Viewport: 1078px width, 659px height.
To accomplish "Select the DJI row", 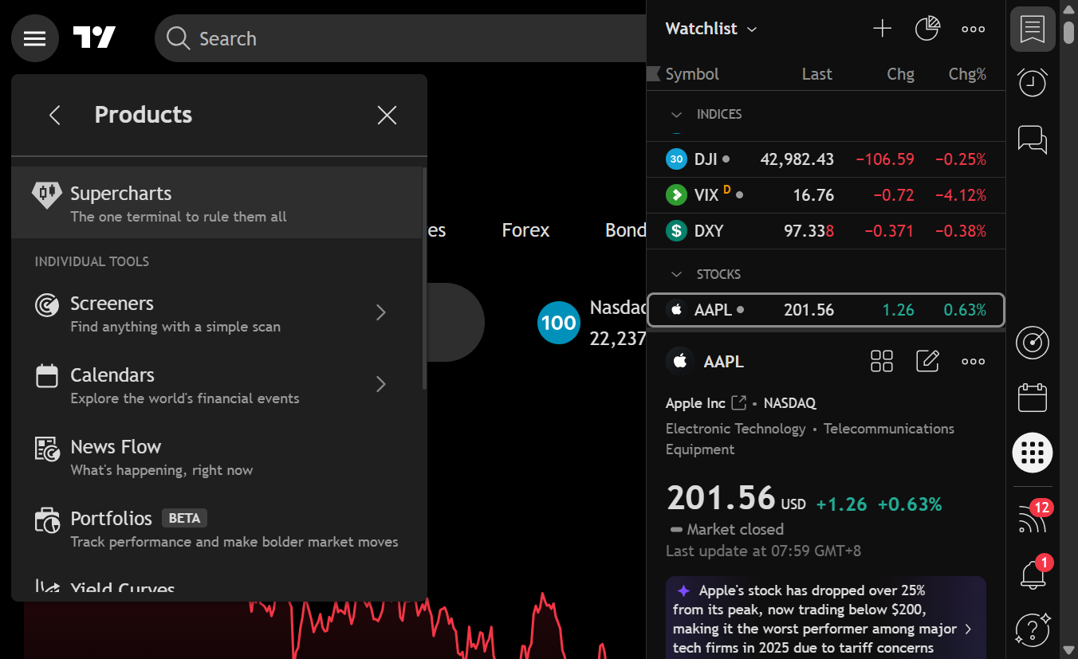I will [826, 159].
